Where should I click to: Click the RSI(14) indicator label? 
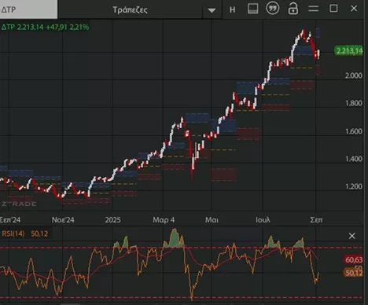(13, 233)
